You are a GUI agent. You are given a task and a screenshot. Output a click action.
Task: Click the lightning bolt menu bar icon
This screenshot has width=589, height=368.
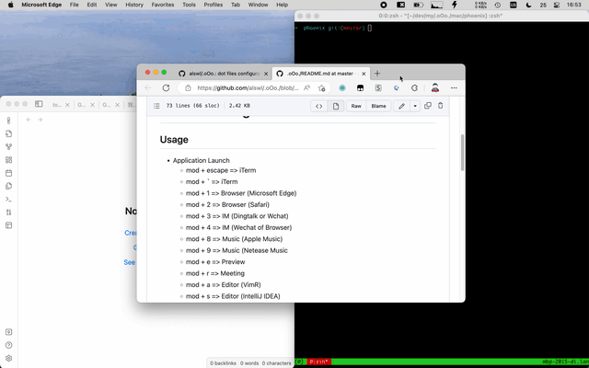(454, 5)
